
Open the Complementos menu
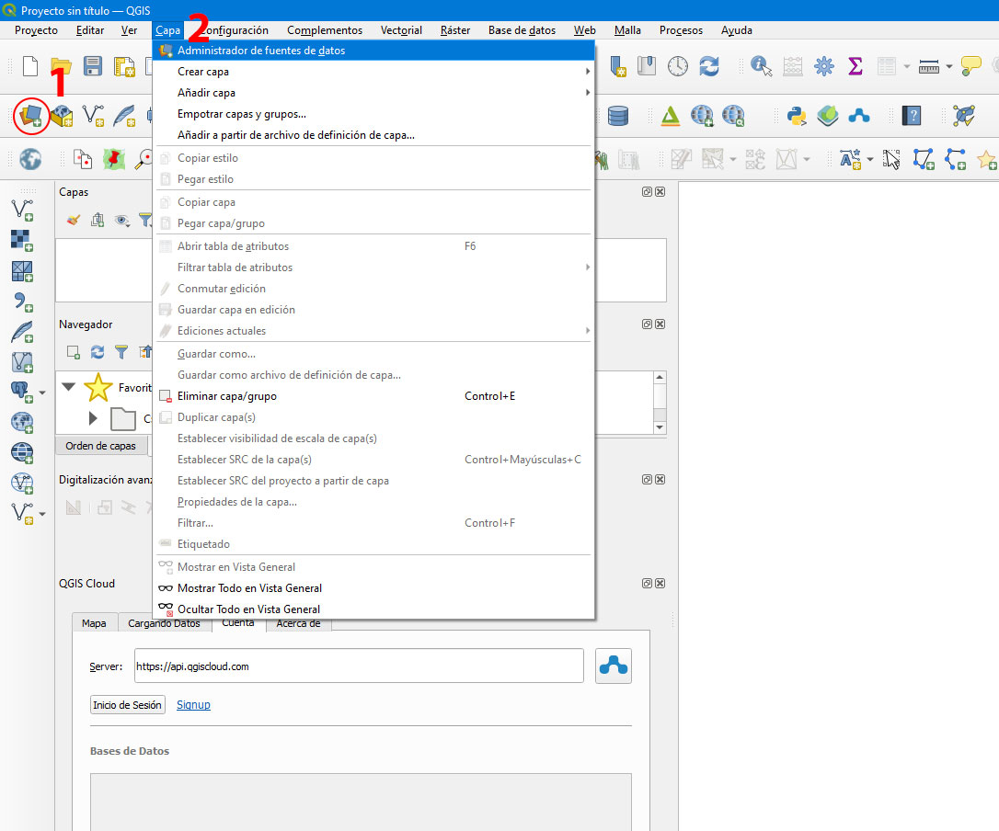tap(325, 30)
